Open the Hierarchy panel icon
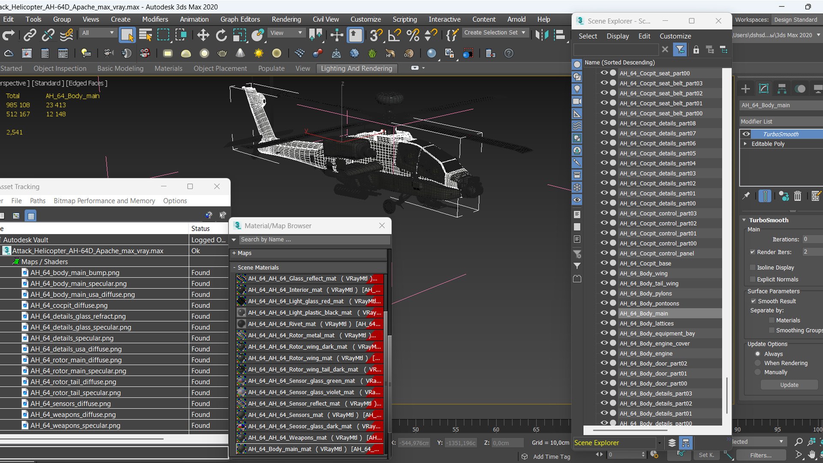Screen dimensions: 823x463 (x=782, y=89)
